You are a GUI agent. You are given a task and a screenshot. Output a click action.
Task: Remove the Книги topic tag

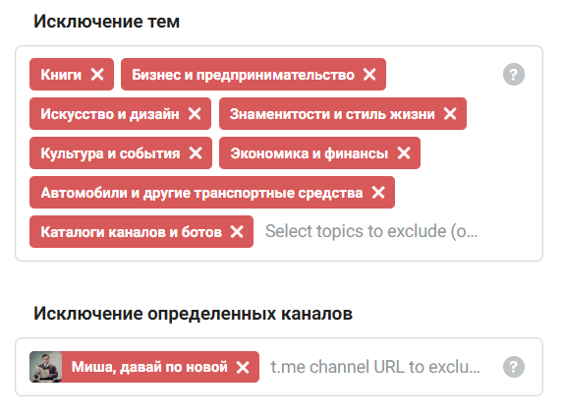pyautogui.click(x=97, y=75)
